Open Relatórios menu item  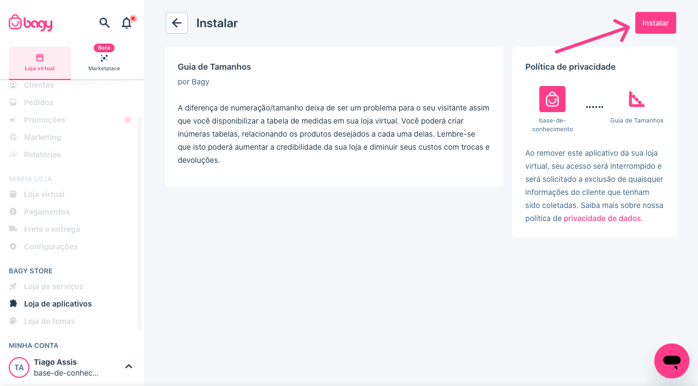tap(43, 155)
